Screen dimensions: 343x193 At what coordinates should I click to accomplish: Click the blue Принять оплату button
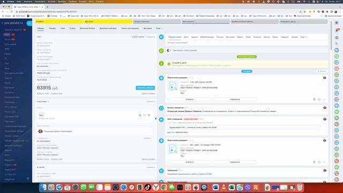(145, 88)
